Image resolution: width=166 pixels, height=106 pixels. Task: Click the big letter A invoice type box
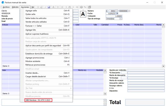[83, 14]
